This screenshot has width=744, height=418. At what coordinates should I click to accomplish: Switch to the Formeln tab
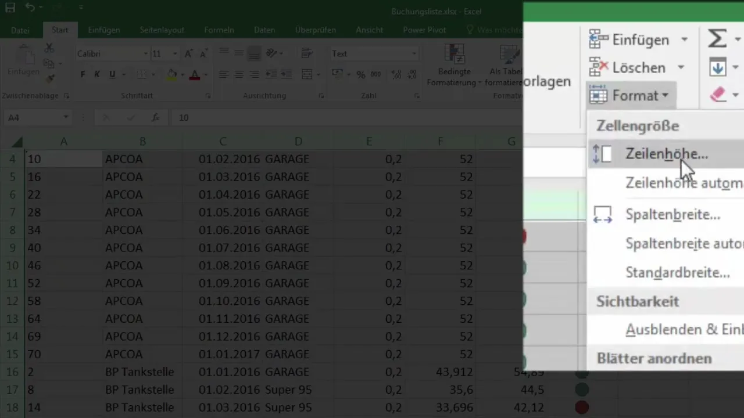click(219, 30)
